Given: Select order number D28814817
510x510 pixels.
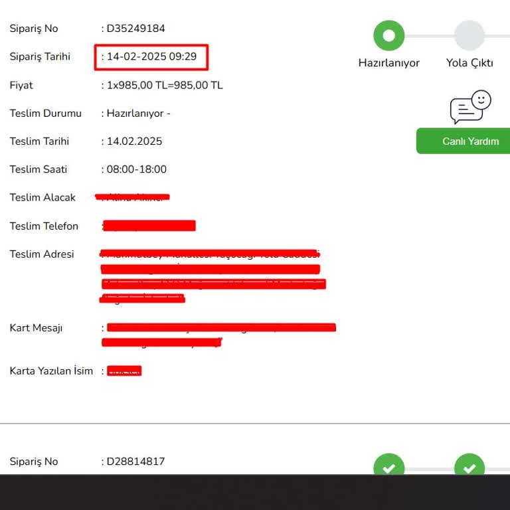Looking at the screenshot, I should pyautogui.click(x=135, y=462).
